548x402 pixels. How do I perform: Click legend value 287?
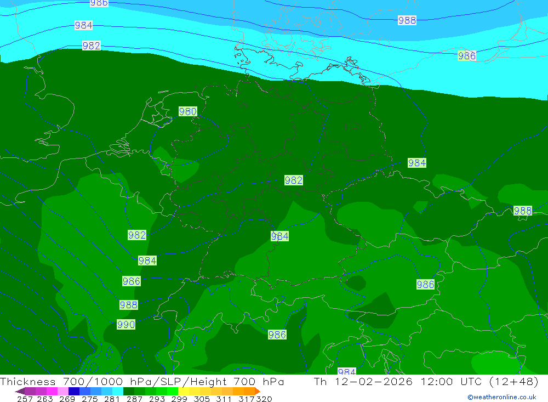(134, 399)
